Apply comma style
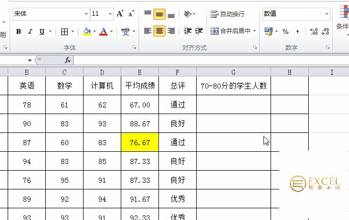349x220 pixels. [x=298, y=32]
